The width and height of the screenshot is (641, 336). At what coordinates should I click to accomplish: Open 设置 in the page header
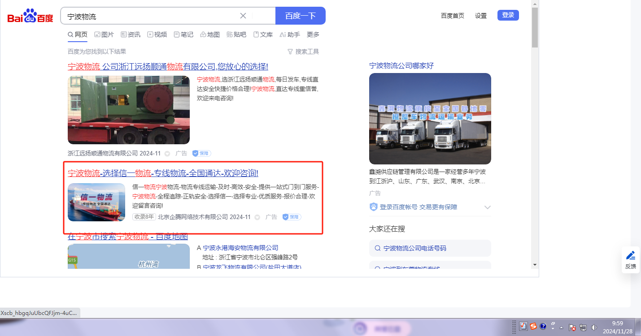click(481, 16)
